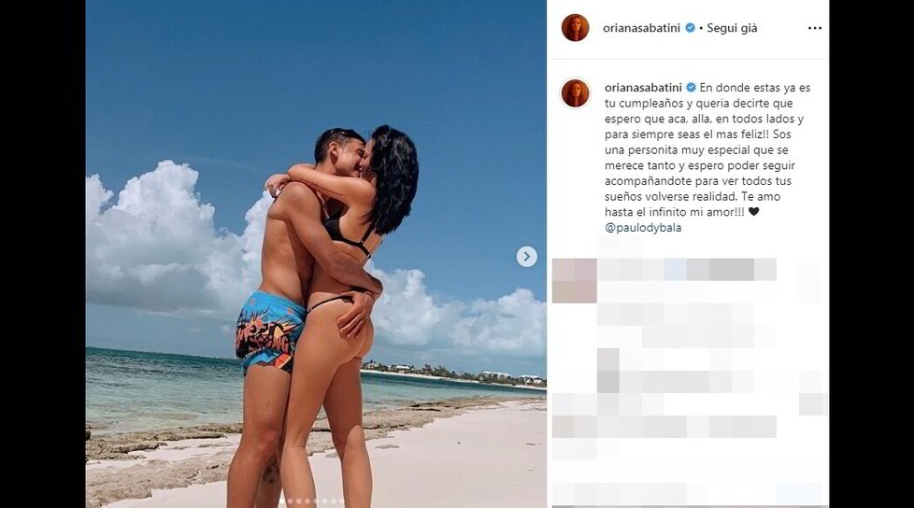Click the profile avatar beside the caption
The image size is (914, 508).
[576, 93]
